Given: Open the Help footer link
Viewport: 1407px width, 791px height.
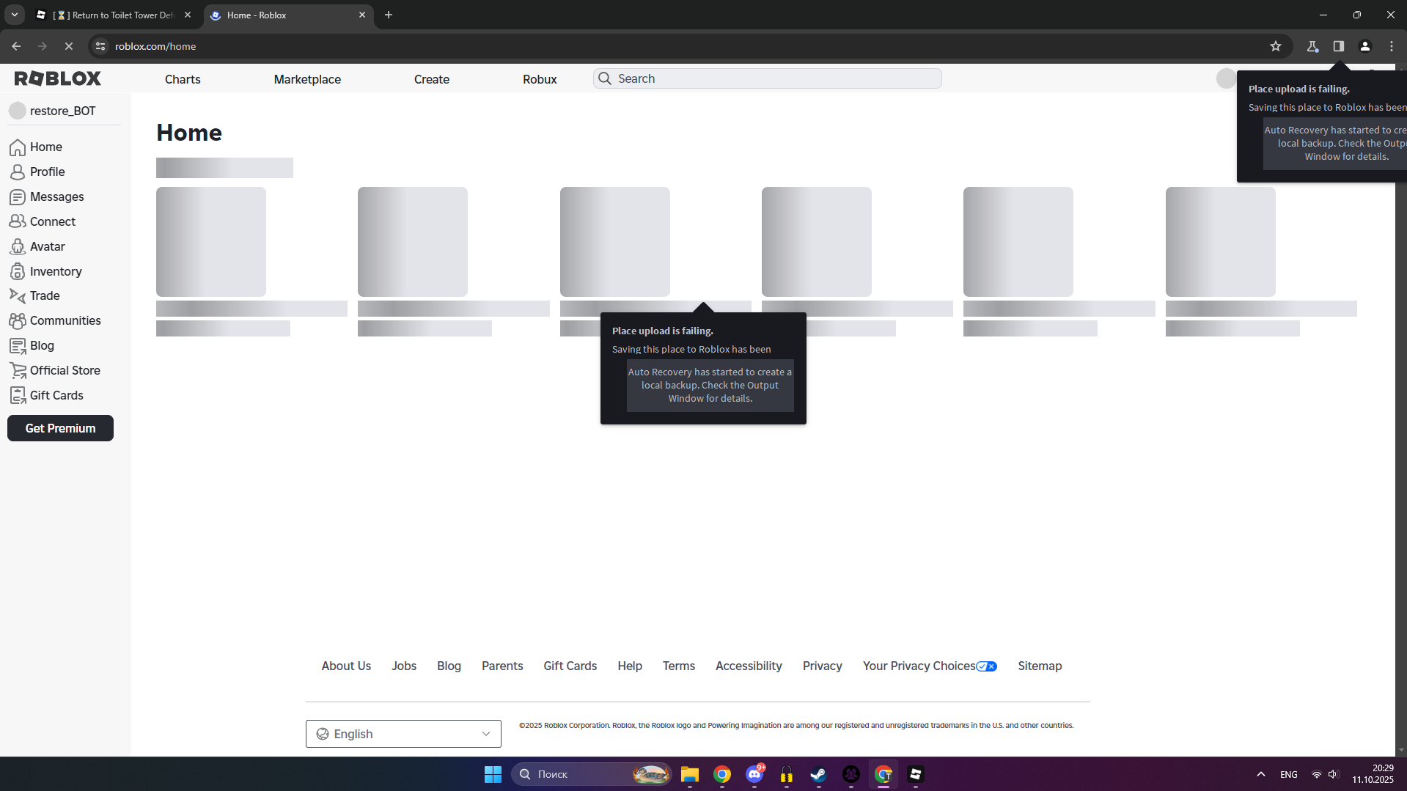Looking at the screenshot, I should [x=630, y=666].
